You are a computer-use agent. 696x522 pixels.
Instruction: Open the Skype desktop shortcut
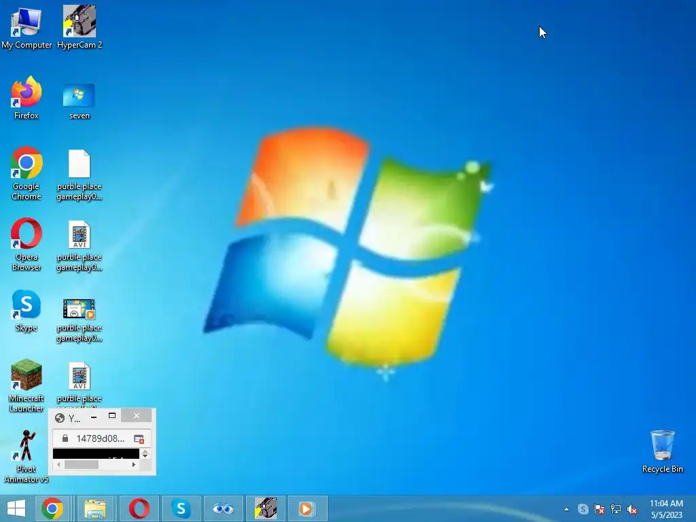27,311
